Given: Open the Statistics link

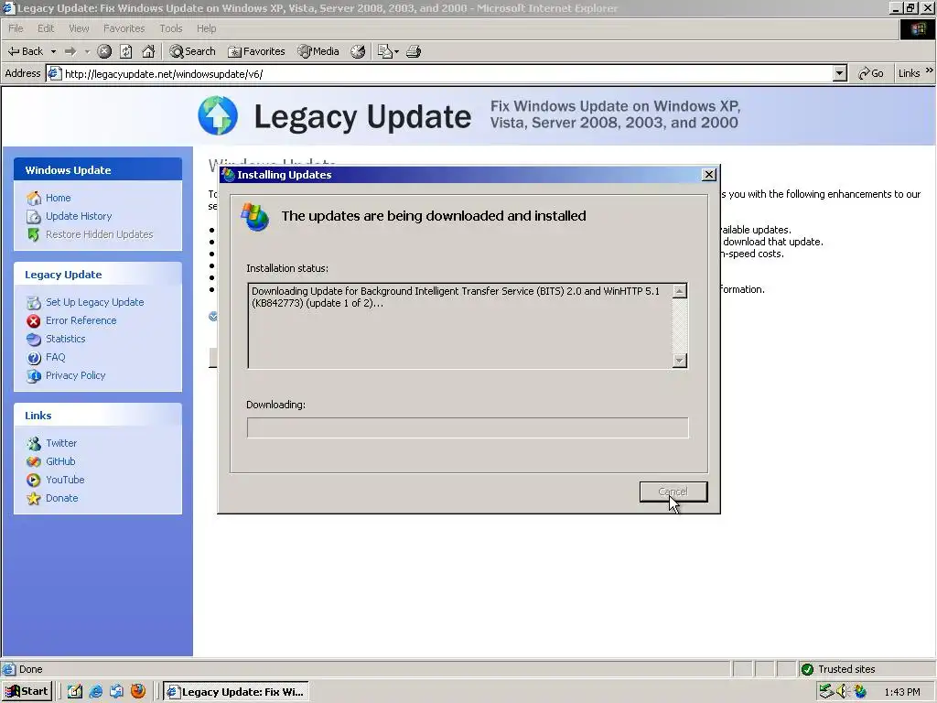Looking at the screenshot, I should click(66, 339).
